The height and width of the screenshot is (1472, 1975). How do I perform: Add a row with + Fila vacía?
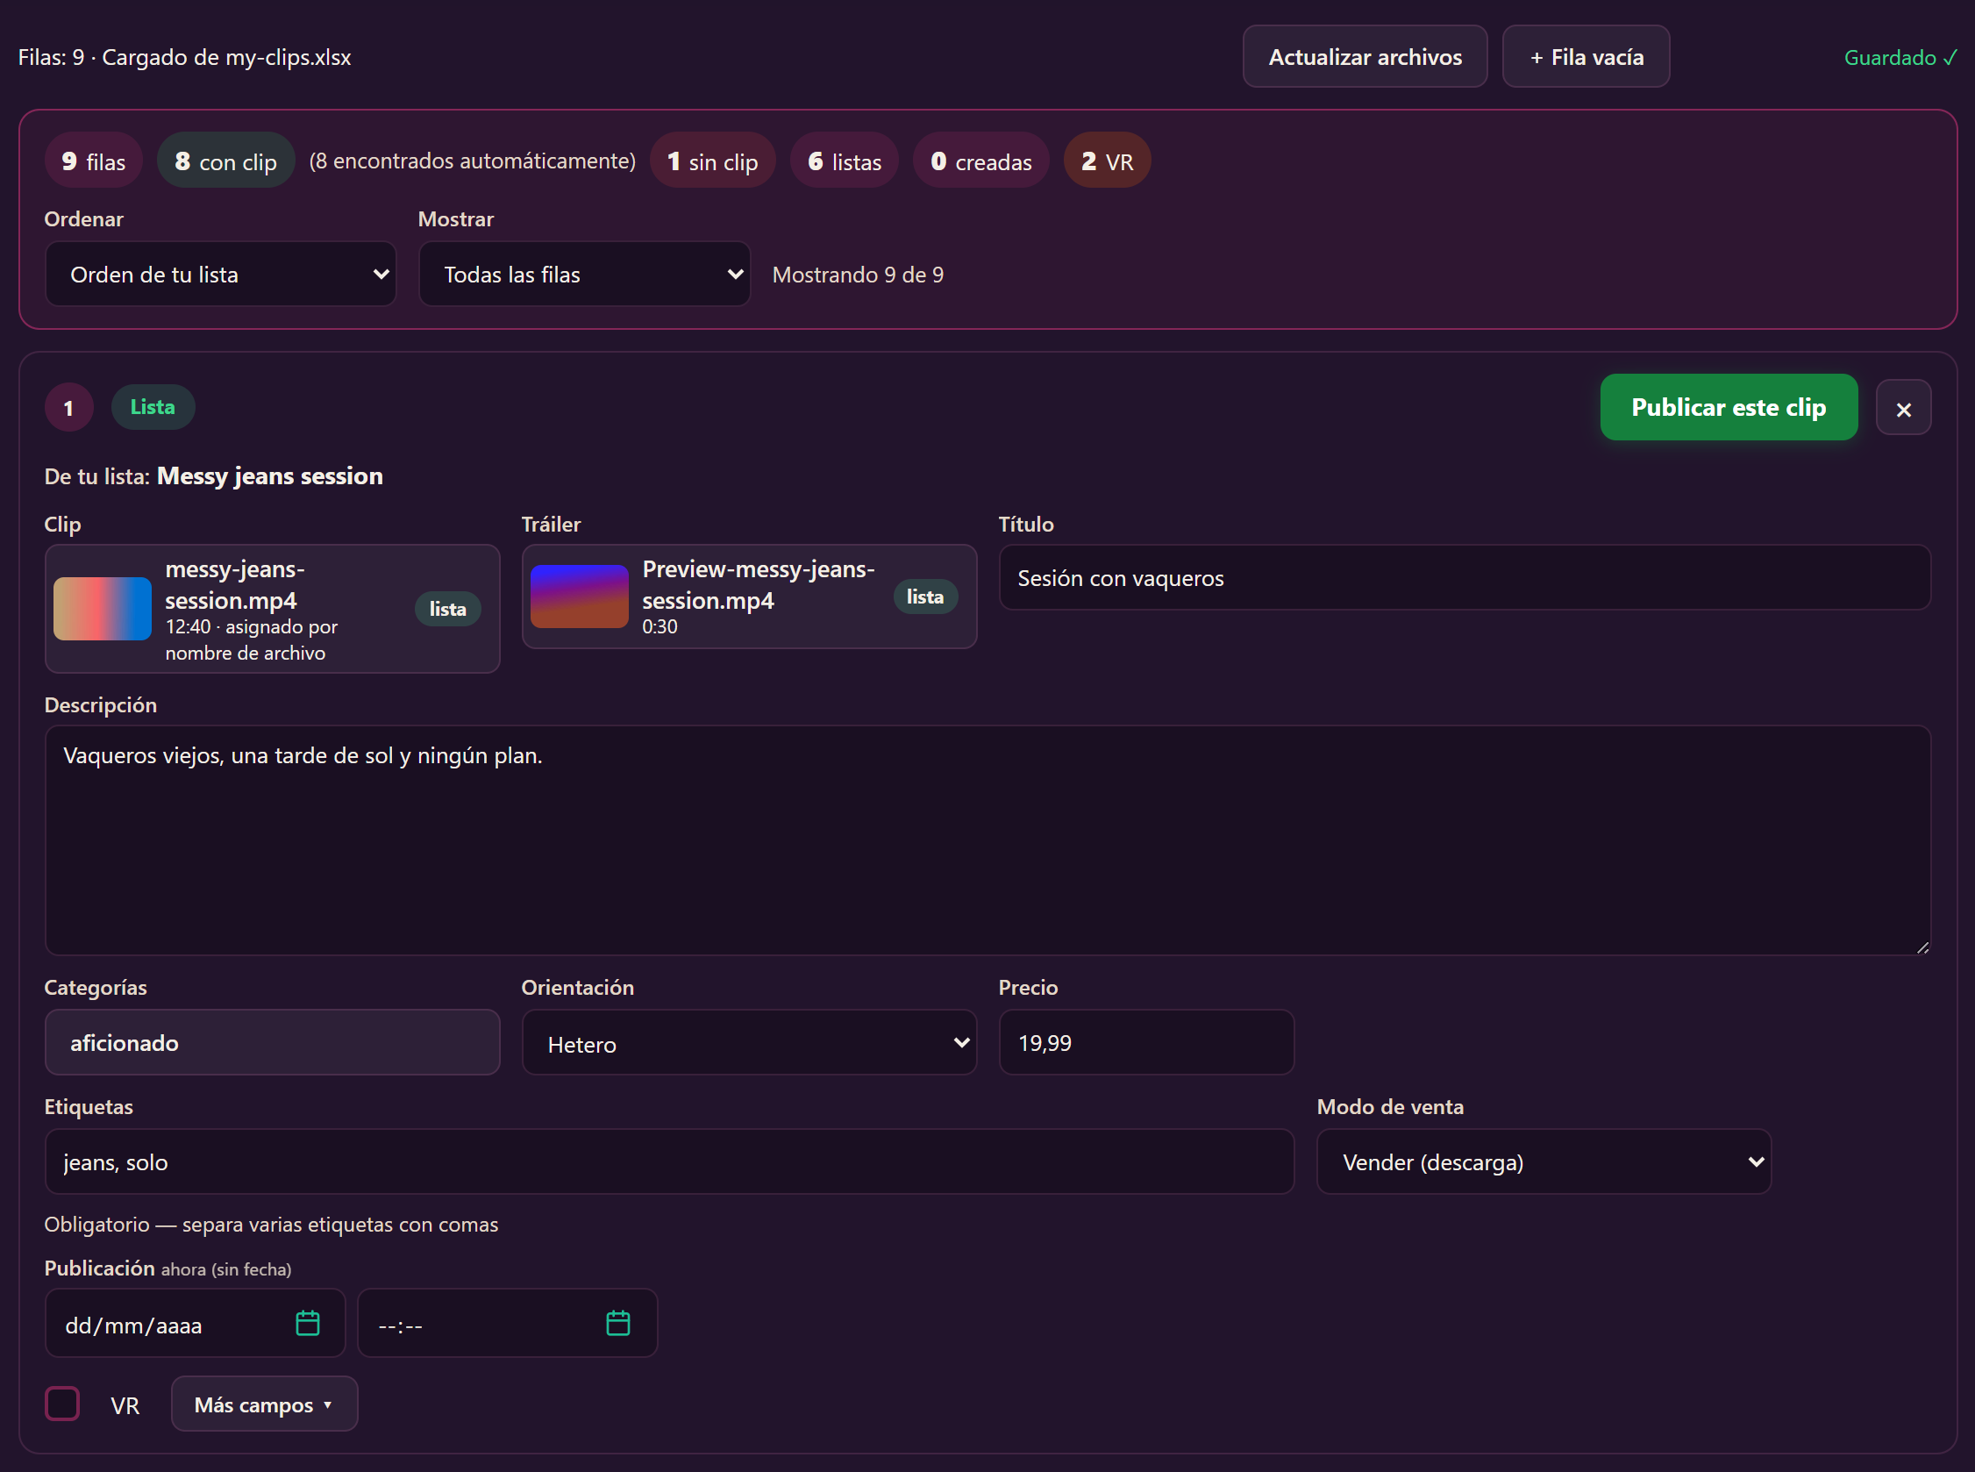coord(1586,57)
